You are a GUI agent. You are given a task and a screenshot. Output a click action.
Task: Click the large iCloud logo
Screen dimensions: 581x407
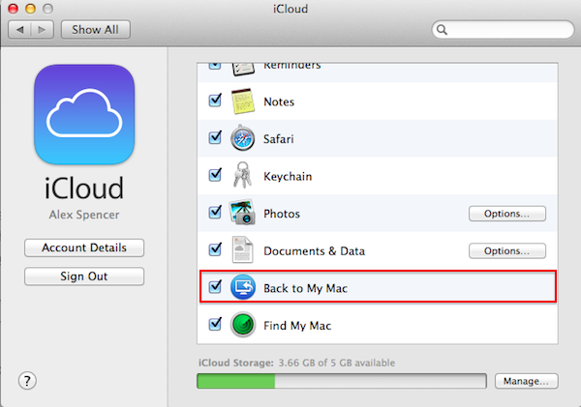84,114
